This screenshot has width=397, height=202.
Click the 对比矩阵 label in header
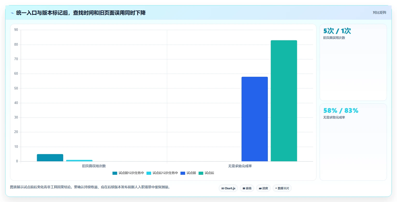[379, 12]
